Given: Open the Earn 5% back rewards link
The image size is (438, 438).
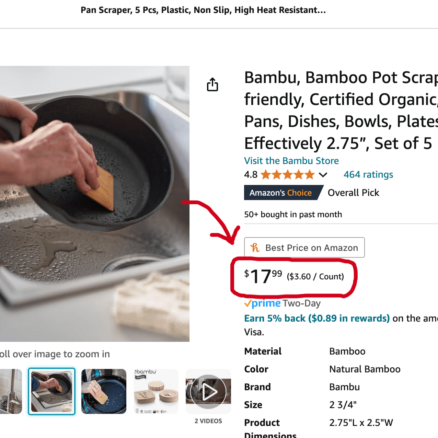Looking at the screenshot, I should point(316,318).
